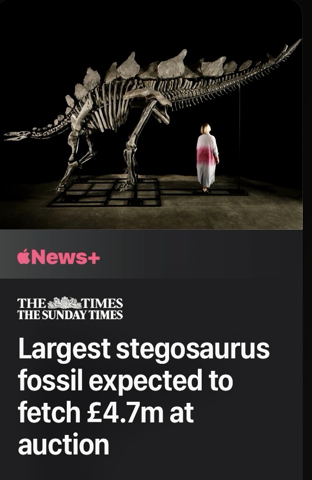Click the woman standing beside the fossil

(207, 158)
